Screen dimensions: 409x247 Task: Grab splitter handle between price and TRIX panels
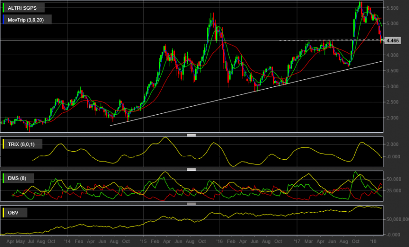coord(191,135)
